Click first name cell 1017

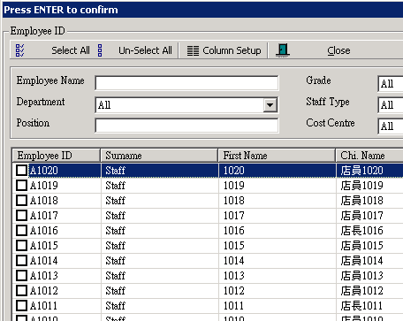pyautogui.click(x=234, y=216)
